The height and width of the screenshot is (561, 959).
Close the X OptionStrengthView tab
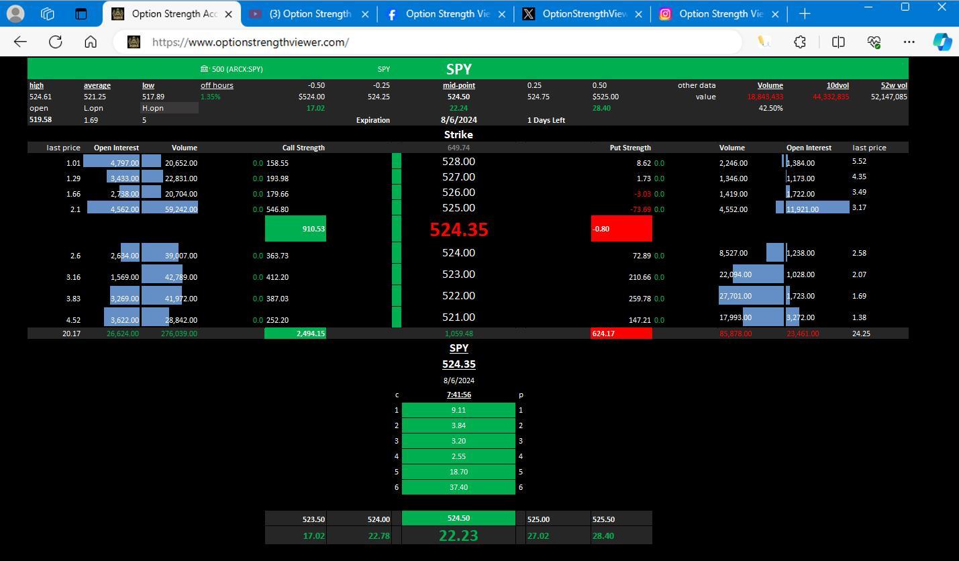coord(638,13)
